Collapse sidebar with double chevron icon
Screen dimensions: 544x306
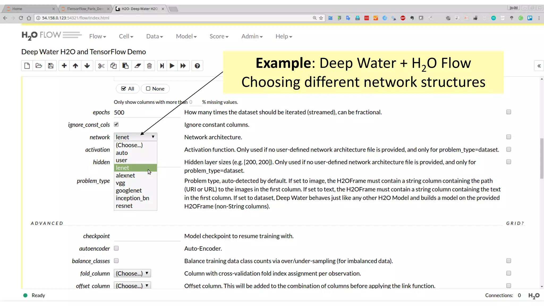(539, 66)
